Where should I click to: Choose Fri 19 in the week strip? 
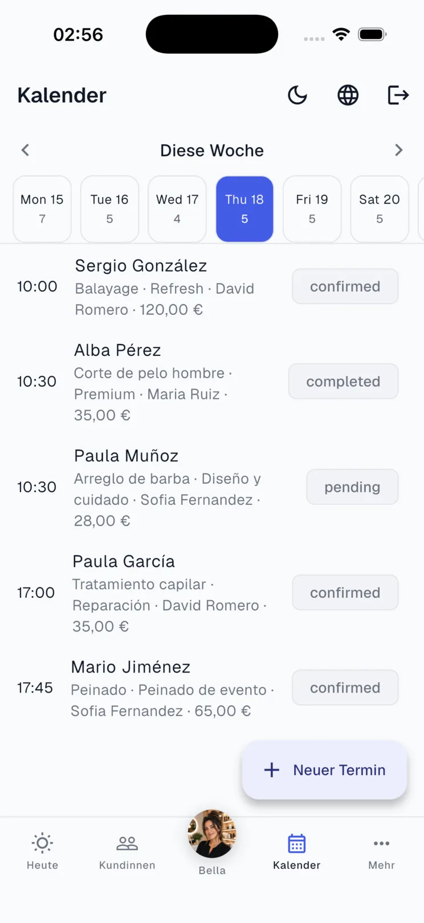[312, 209]
